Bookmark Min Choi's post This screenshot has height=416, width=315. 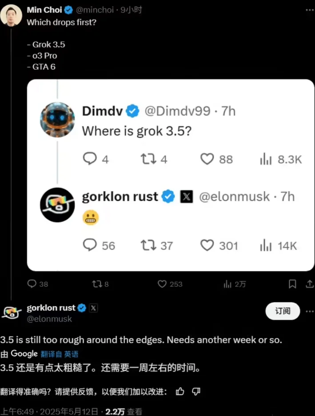point(292,284)
